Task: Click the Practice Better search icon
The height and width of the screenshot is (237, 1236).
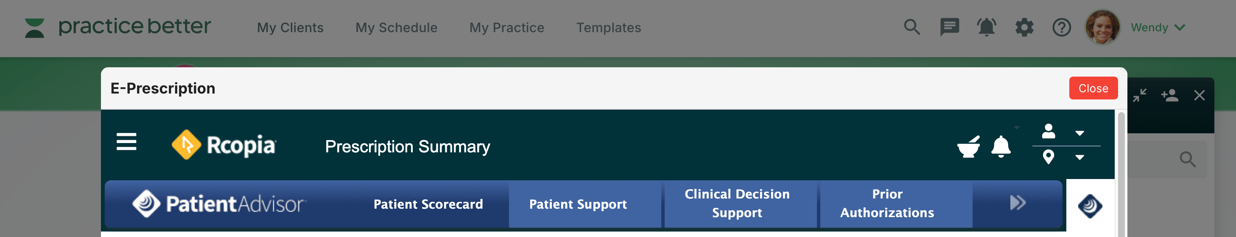Action: (912, 27)
